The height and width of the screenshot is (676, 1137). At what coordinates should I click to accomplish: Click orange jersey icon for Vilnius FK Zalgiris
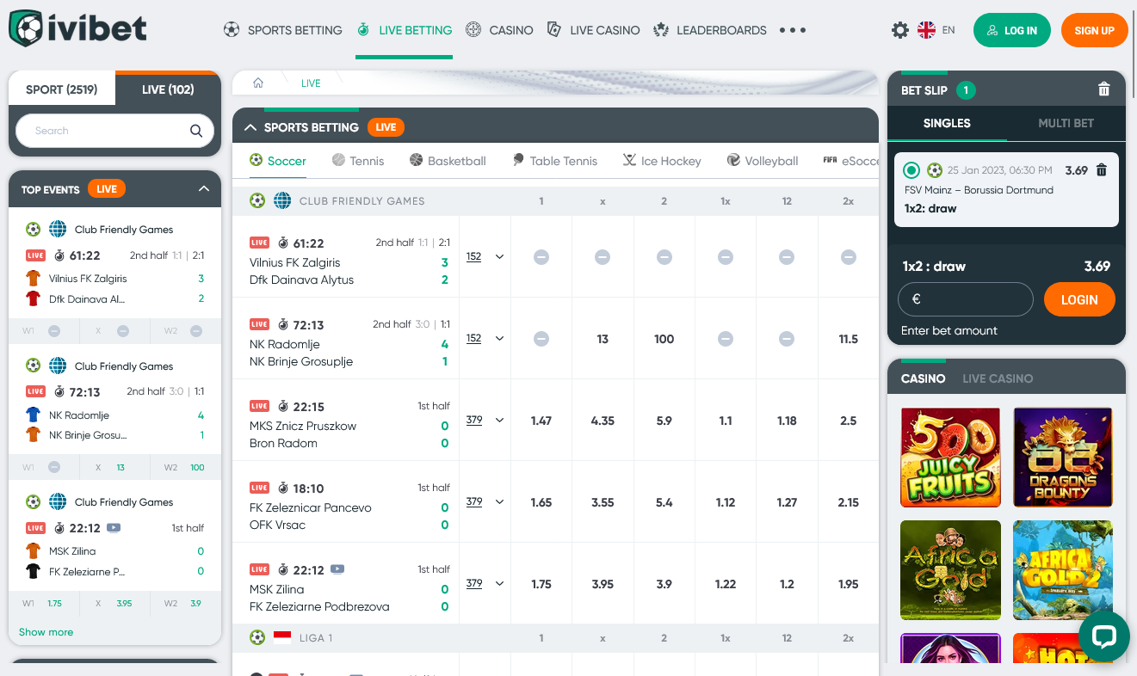tap(34, 278)
